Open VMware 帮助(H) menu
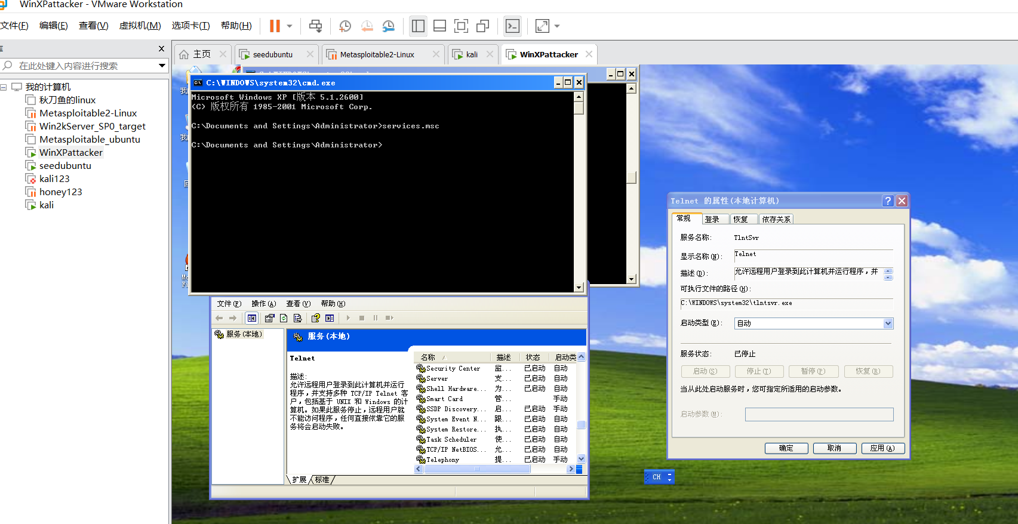Image resolution: width=1018 pixels, height=524 pixels. [236, 26]
